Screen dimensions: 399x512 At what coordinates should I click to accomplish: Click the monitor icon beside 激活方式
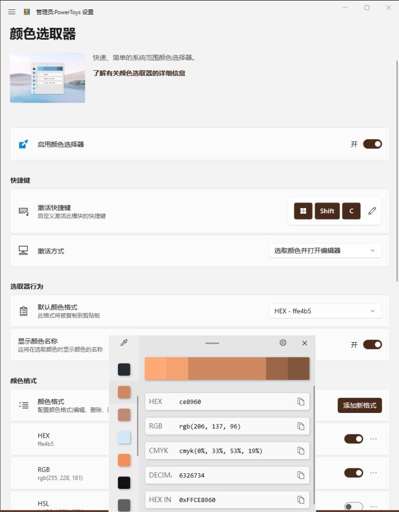pyautogui.click(x=23, y=250)
